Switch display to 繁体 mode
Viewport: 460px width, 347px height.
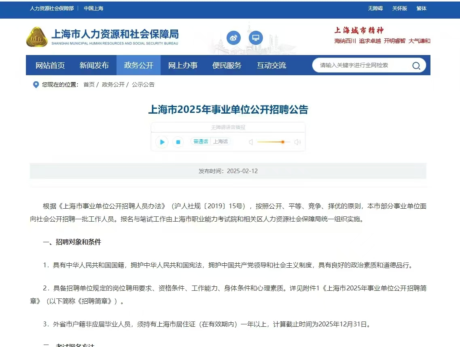(x=421, y=8)
